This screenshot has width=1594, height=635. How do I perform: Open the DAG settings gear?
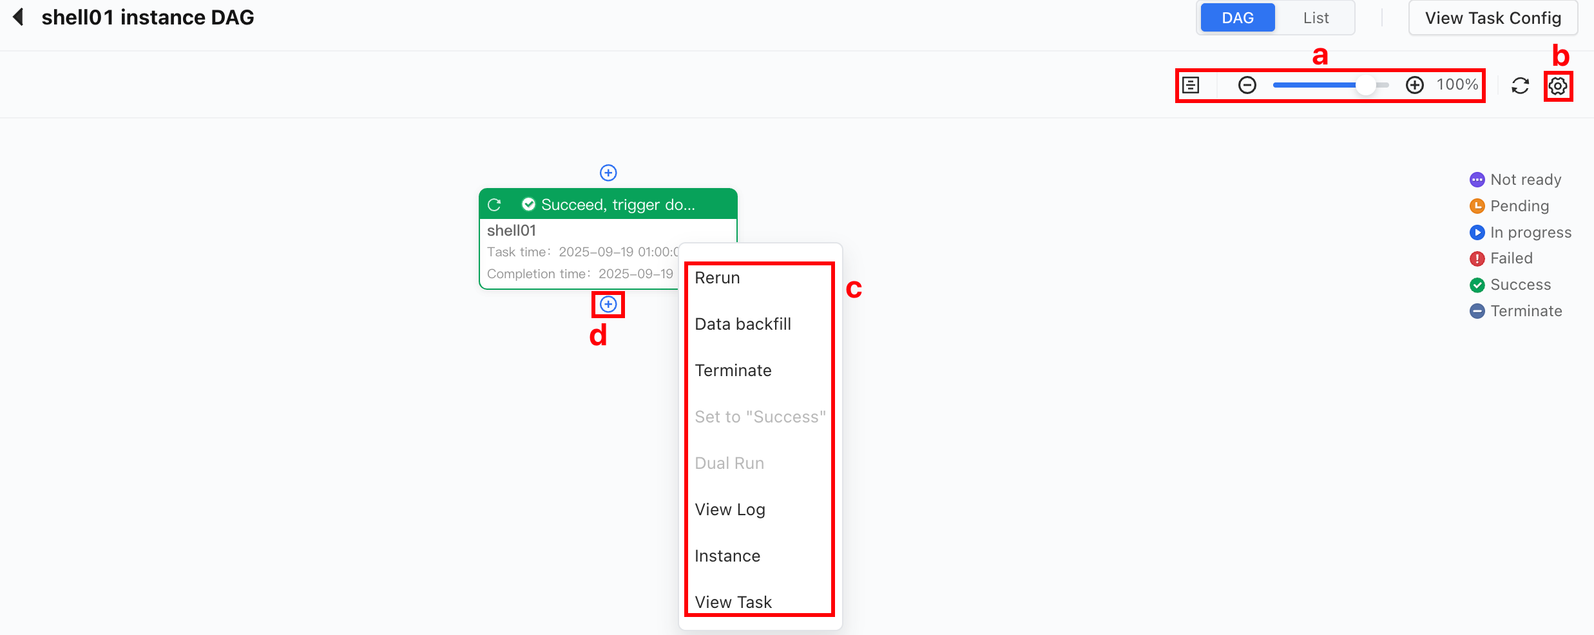coord(1558,86)
